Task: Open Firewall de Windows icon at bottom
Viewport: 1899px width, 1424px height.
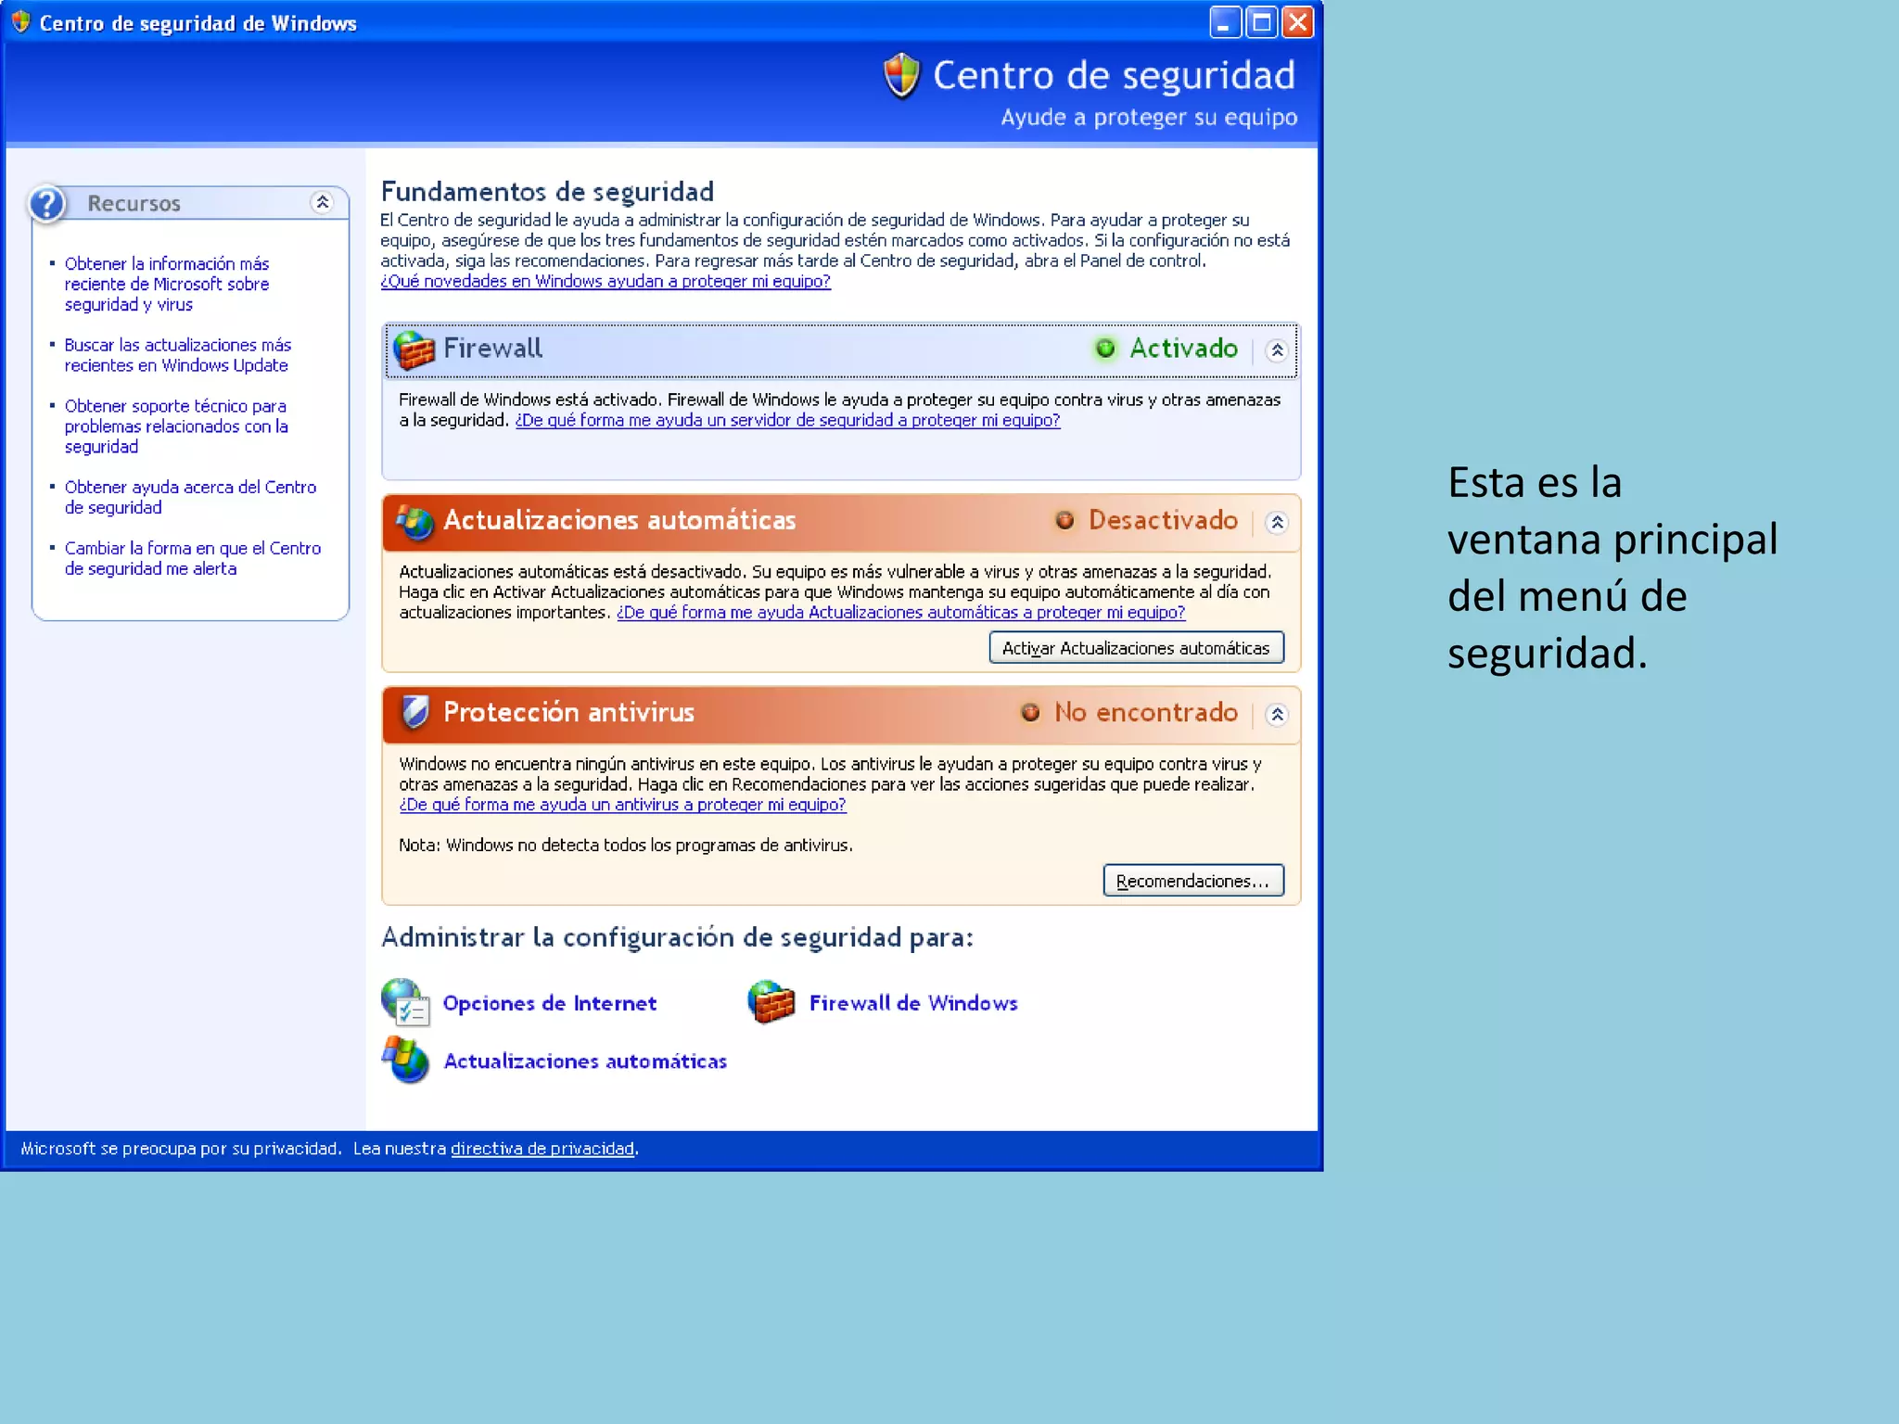Action: pyautogui.click(x=771, y=1002)
